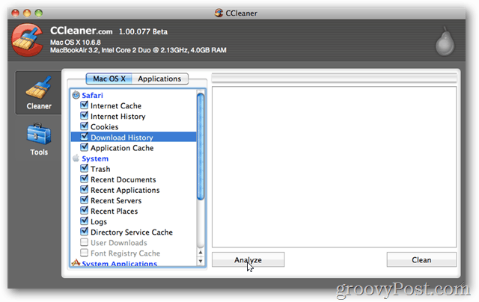This screenshot has height=302, width=479.
Task: Uncheck the Recent Applications checkbox
Action: (x=84, y=189)
